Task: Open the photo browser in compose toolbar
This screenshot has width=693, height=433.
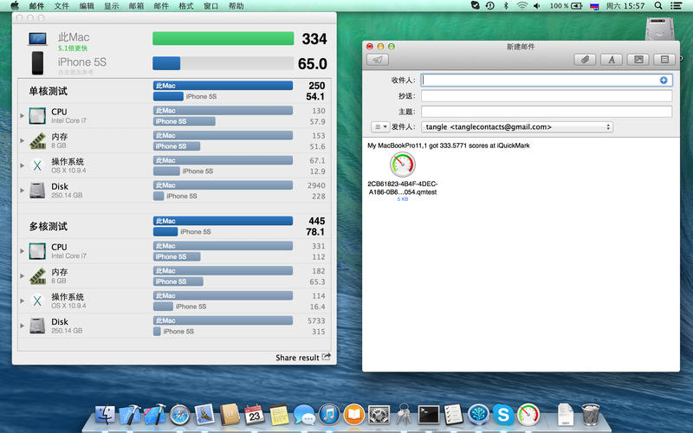Action: (638, 60)
